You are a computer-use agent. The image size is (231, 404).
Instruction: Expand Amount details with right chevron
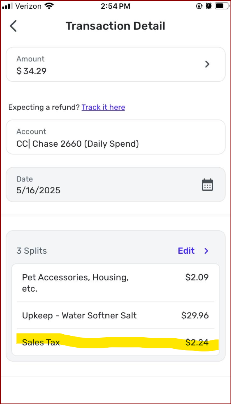(207, 64)
